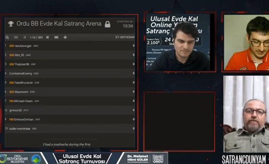Click the Dr. Mehmet Hilmi GÜLER label

(x=138, y=158)
